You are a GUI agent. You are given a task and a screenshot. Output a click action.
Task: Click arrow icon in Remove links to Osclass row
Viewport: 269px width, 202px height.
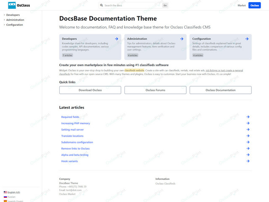[x=248, y=149]
